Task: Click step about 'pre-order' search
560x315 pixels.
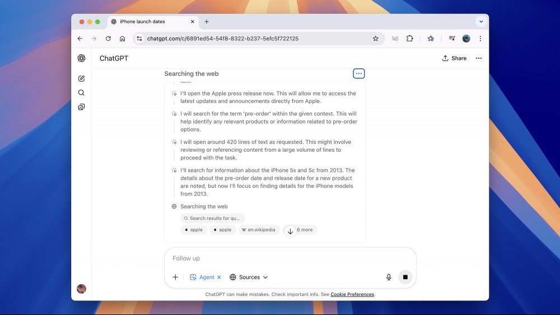Action: point(269,121)
